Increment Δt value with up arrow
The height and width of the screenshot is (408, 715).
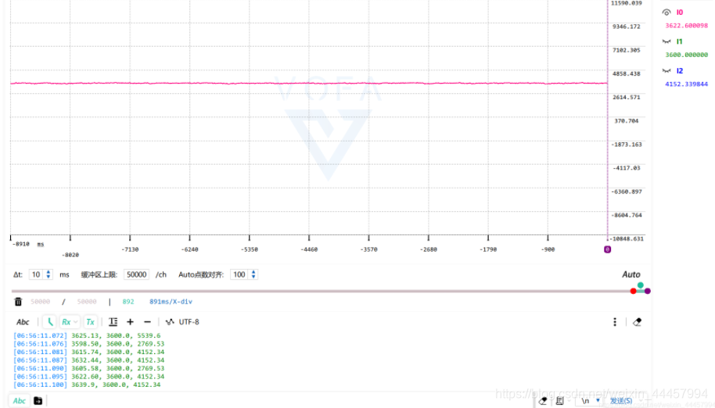click(49, 272)
